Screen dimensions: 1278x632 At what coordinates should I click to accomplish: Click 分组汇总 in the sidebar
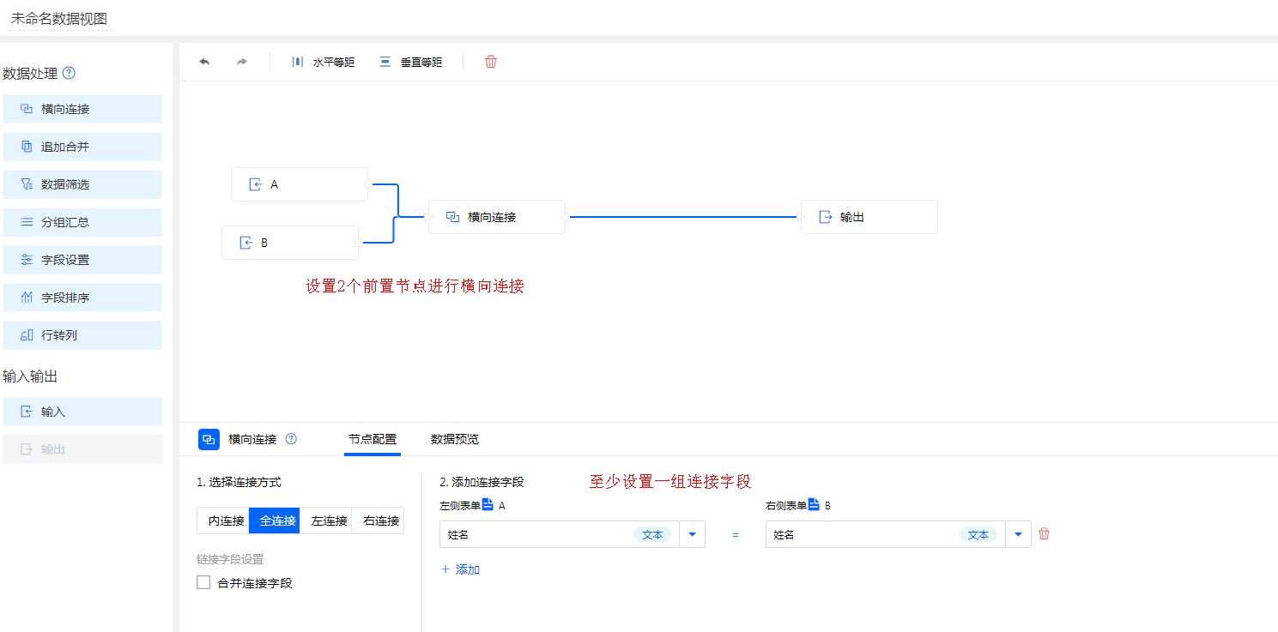coord(82,222)
